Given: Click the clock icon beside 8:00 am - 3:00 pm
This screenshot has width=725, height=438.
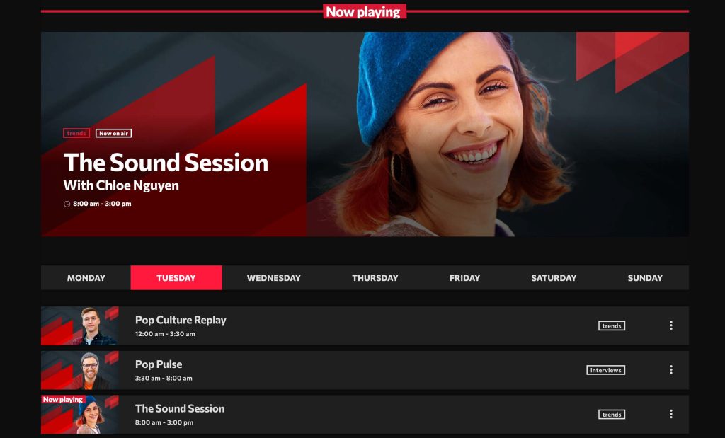Looking at the screenshot, I should pos(67,204).
